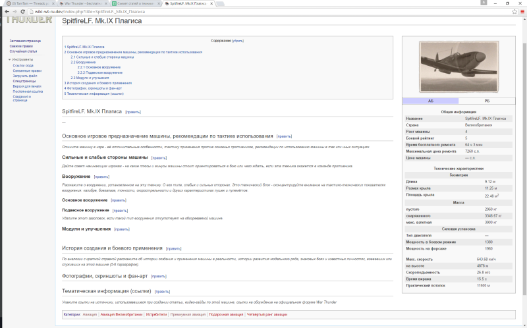Go back using the browser back arrow
The image size is (527, 328).
click(x=7, y=11)
